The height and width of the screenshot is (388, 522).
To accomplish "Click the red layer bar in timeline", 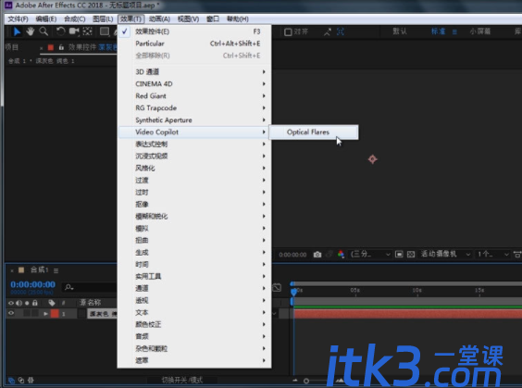I will (407, 314).
